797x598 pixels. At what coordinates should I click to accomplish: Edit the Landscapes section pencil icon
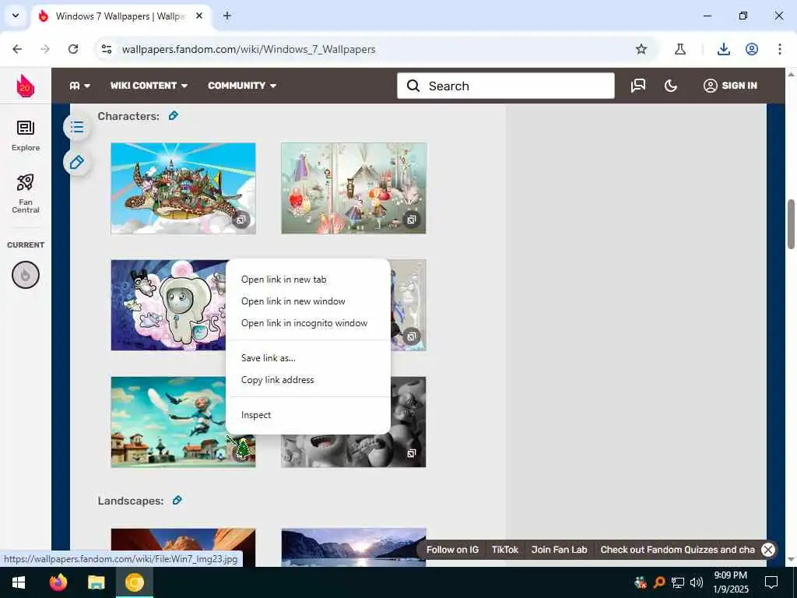click(x=177, y=501)
